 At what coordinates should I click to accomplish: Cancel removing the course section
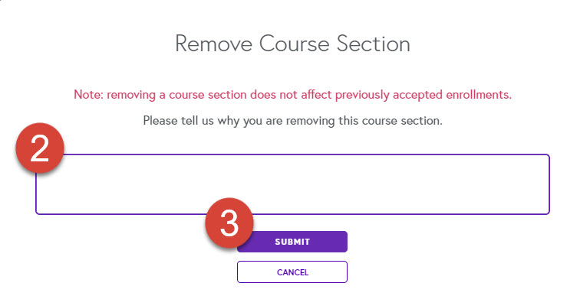[x=292, y=272]
